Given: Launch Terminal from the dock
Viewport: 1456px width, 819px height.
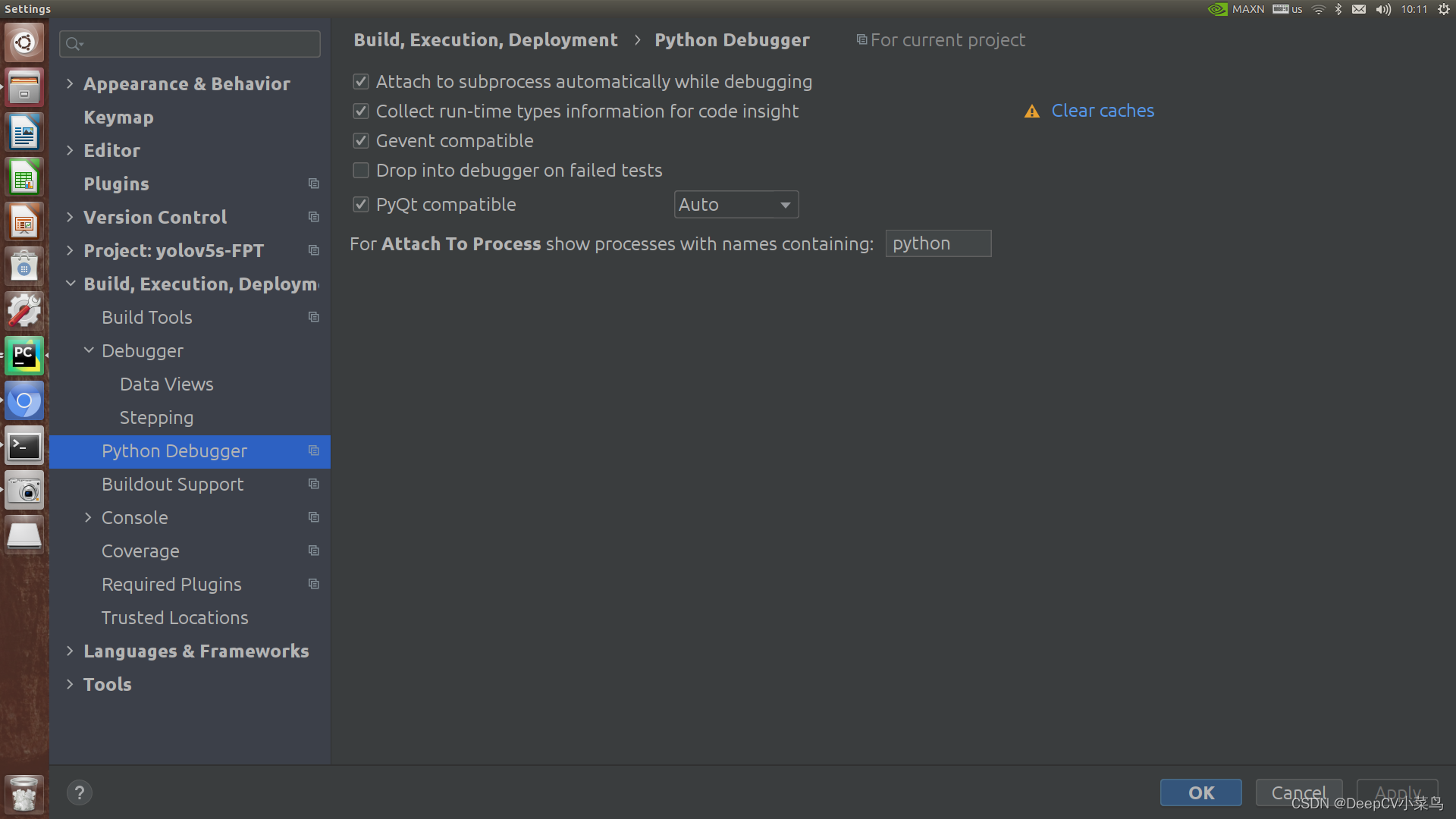Looking at the screenshot, I should pyautogui.click(x=24, y=446).
